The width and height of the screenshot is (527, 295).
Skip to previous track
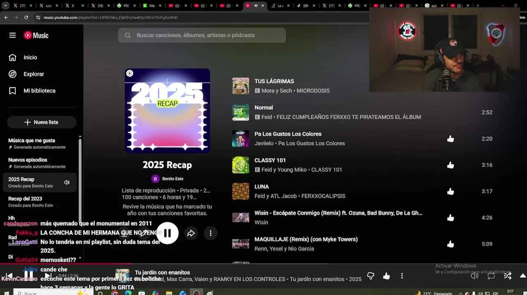(9, 275)
